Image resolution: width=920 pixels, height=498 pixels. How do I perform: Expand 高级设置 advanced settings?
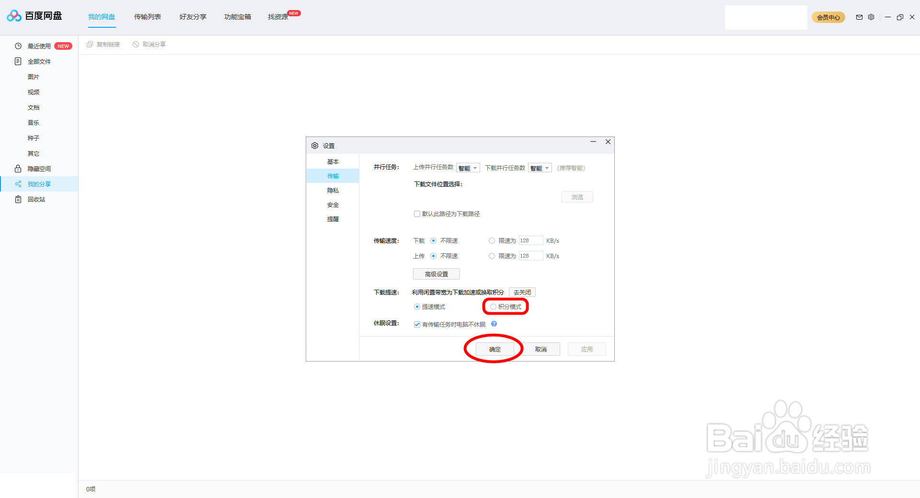pyautogui.click(x=436, y=273)
